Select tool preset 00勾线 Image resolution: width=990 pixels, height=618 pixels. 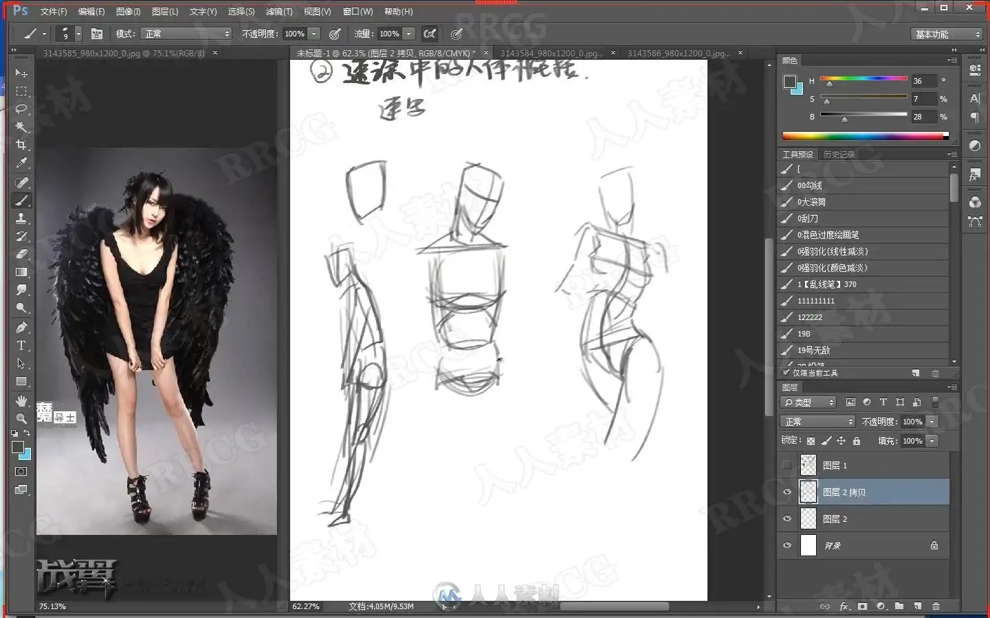tap(865, 185)
